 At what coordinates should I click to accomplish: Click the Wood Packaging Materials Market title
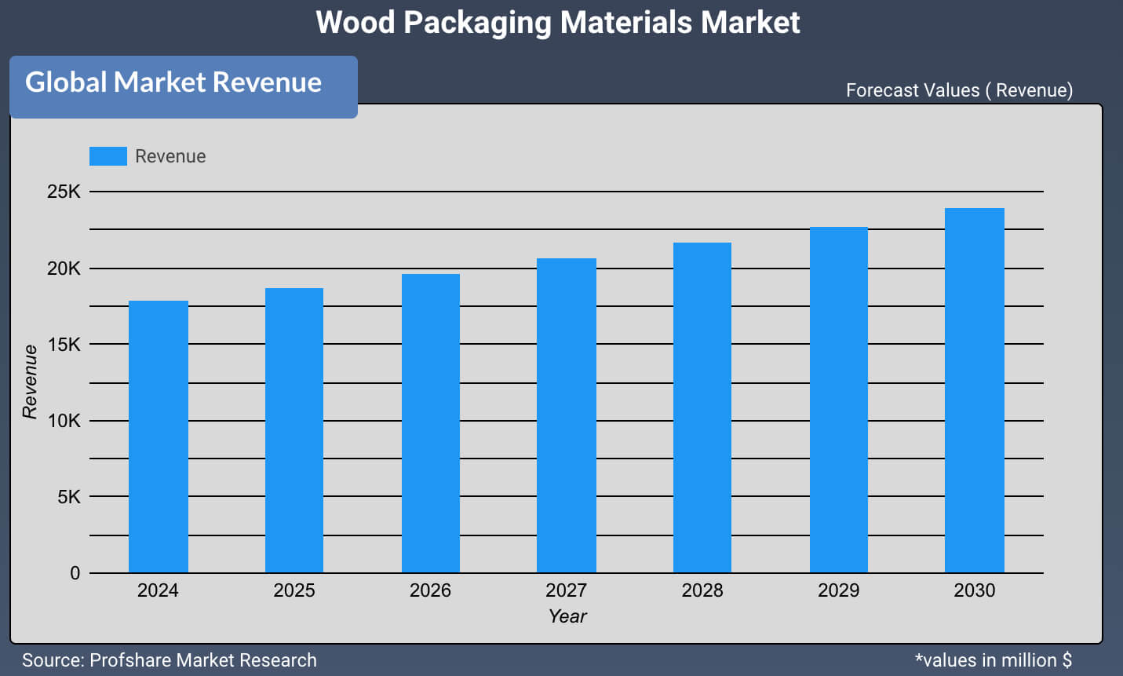pos(558,22)
